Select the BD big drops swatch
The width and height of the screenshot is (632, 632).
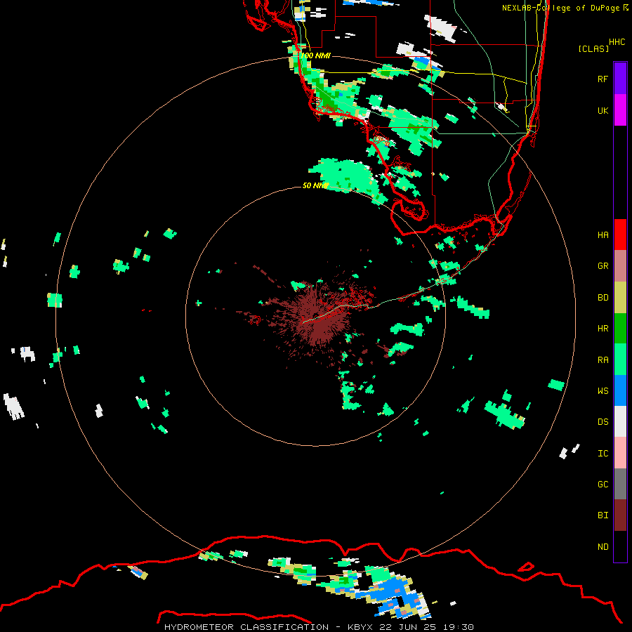click(x=620, y=298)
